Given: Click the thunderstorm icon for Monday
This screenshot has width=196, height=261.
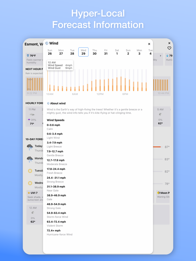Looking at the screenshot, I should [30, 160].
